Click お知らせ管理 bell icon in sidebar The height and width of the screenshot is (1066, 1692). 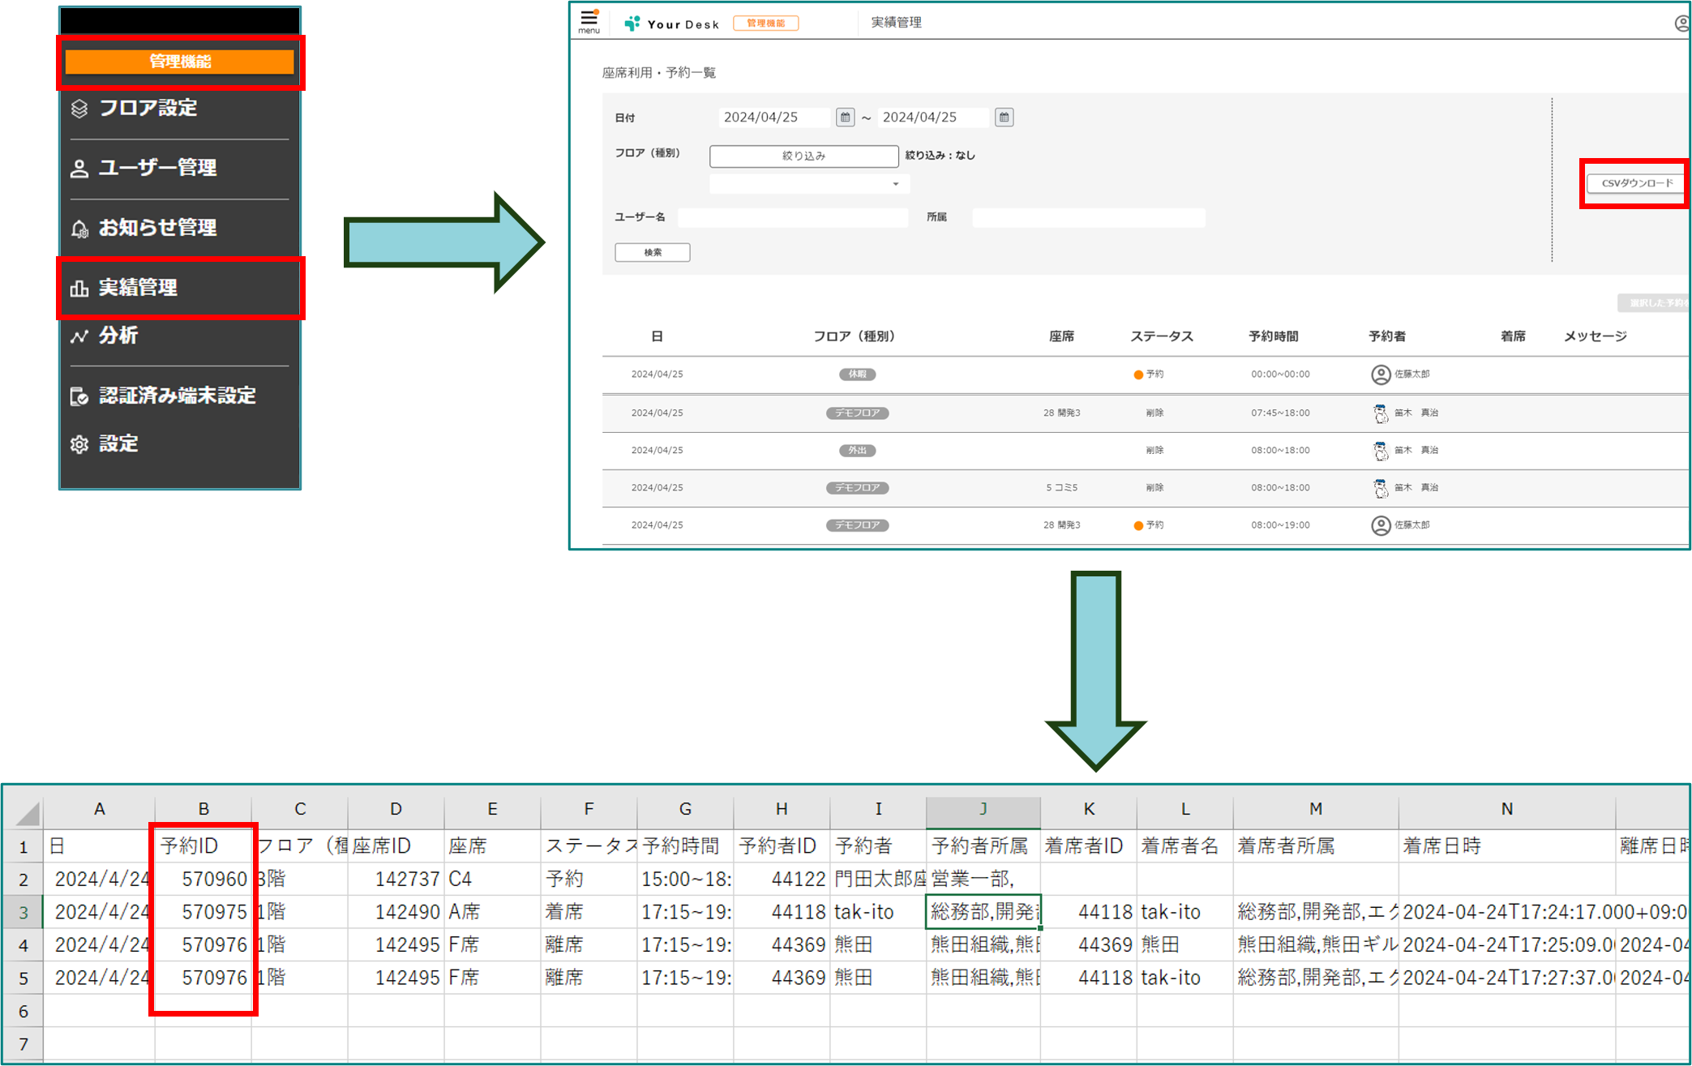[x=79, y=229]
